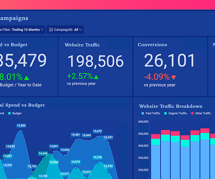215x179 pixels.
Task: Click the 600,000 axis label
Action: pyautogui.click(x=143, y=122)
